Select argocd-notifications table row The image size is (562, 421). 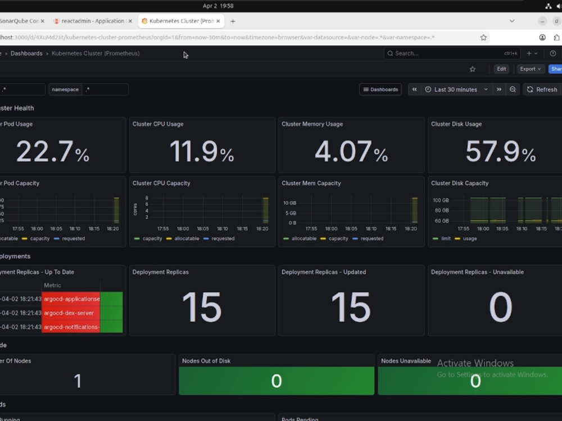pos(61,327)
